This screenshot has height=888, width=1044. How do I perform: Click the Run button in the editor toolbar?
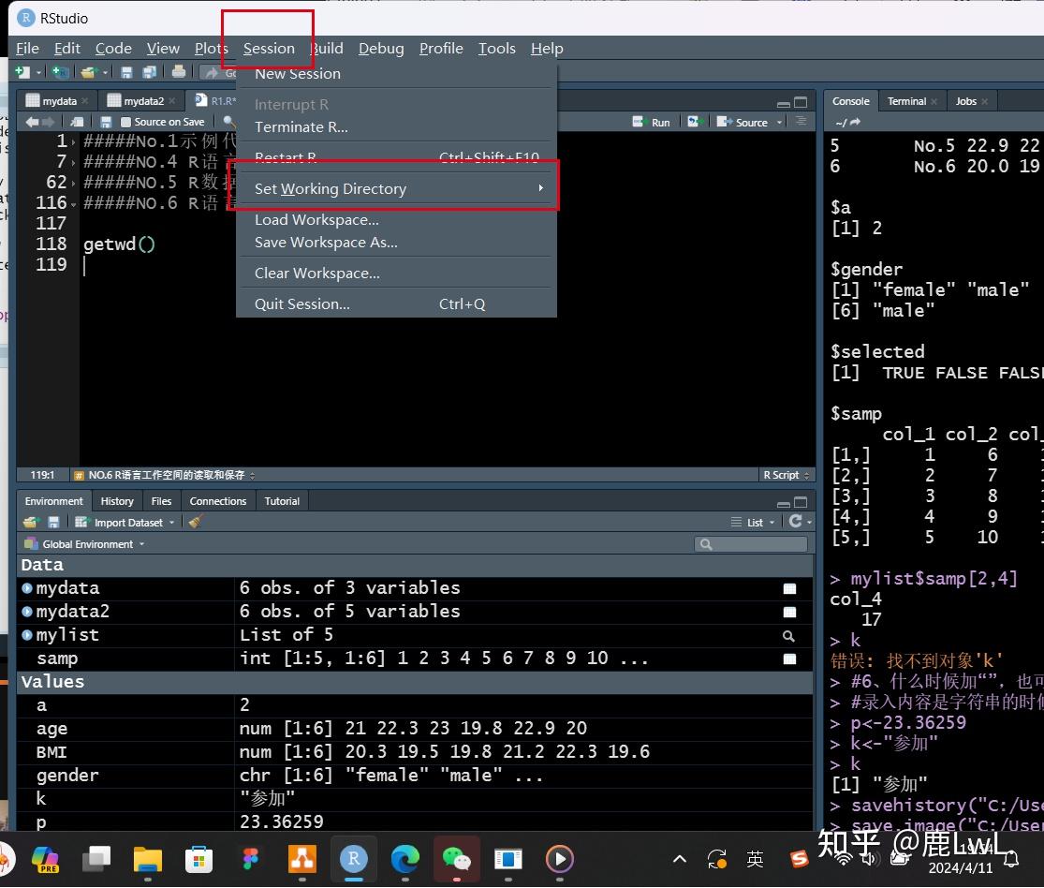[x=652, y=122]
